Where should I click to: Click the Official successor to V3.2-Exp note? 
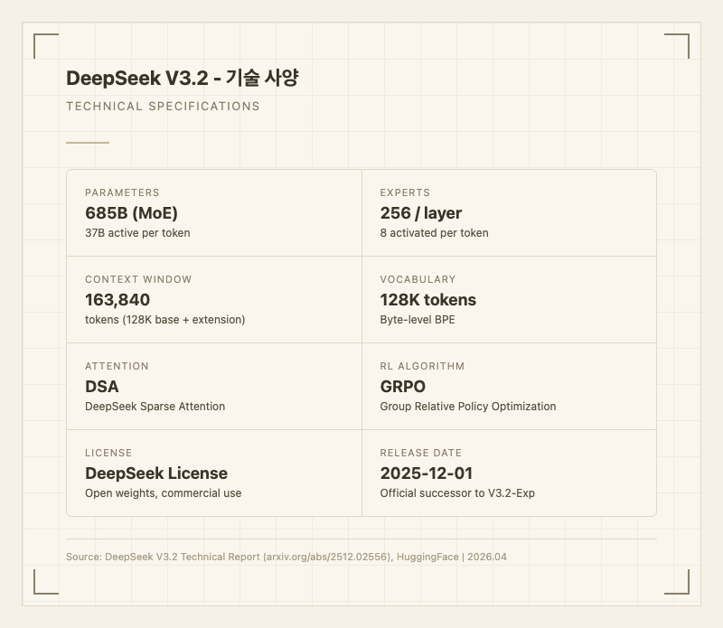tap(459, 493)
